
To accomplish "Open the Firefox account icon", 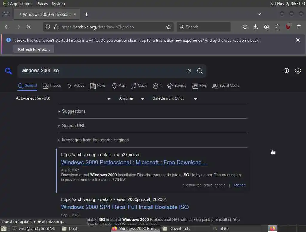I will pyautogui.click(x=267, y=27).
